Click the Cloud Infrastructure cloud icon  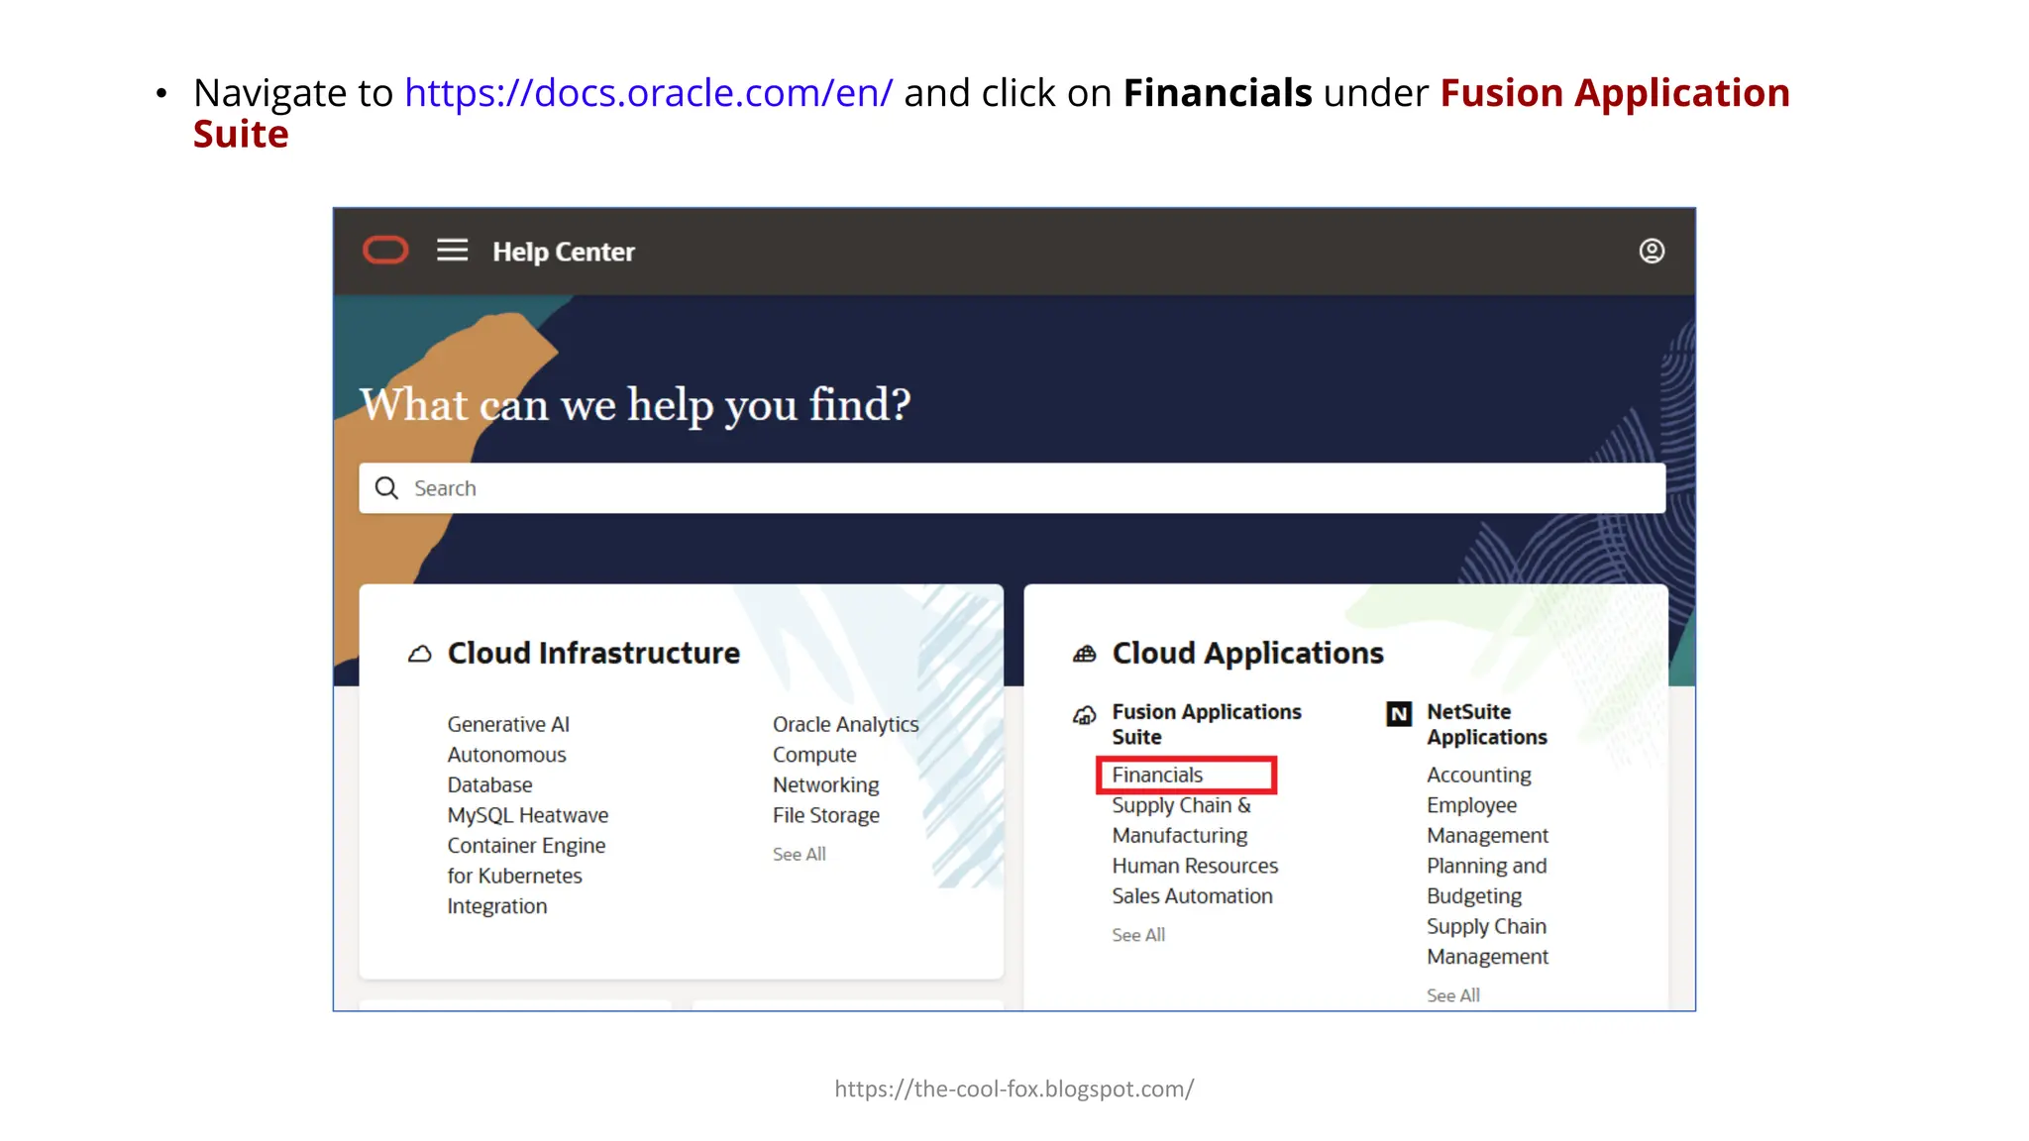click(420, 654)
